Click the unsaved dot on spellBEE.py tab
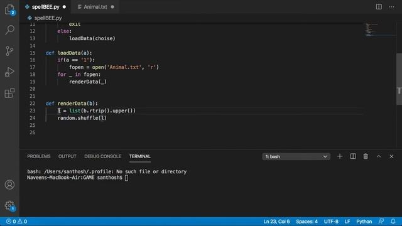Image resolution: width=402 pixels, height=226 pixels. (x=64, y=7)
